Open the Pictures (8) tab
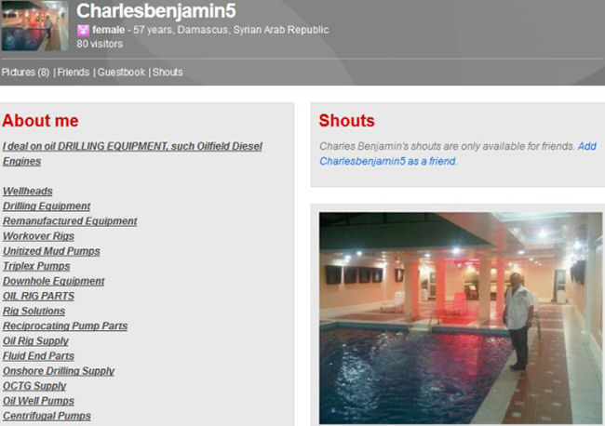Image resolution: width=605 pixels, height=426 pixels. pyautogui.click(x=25, y=73)
